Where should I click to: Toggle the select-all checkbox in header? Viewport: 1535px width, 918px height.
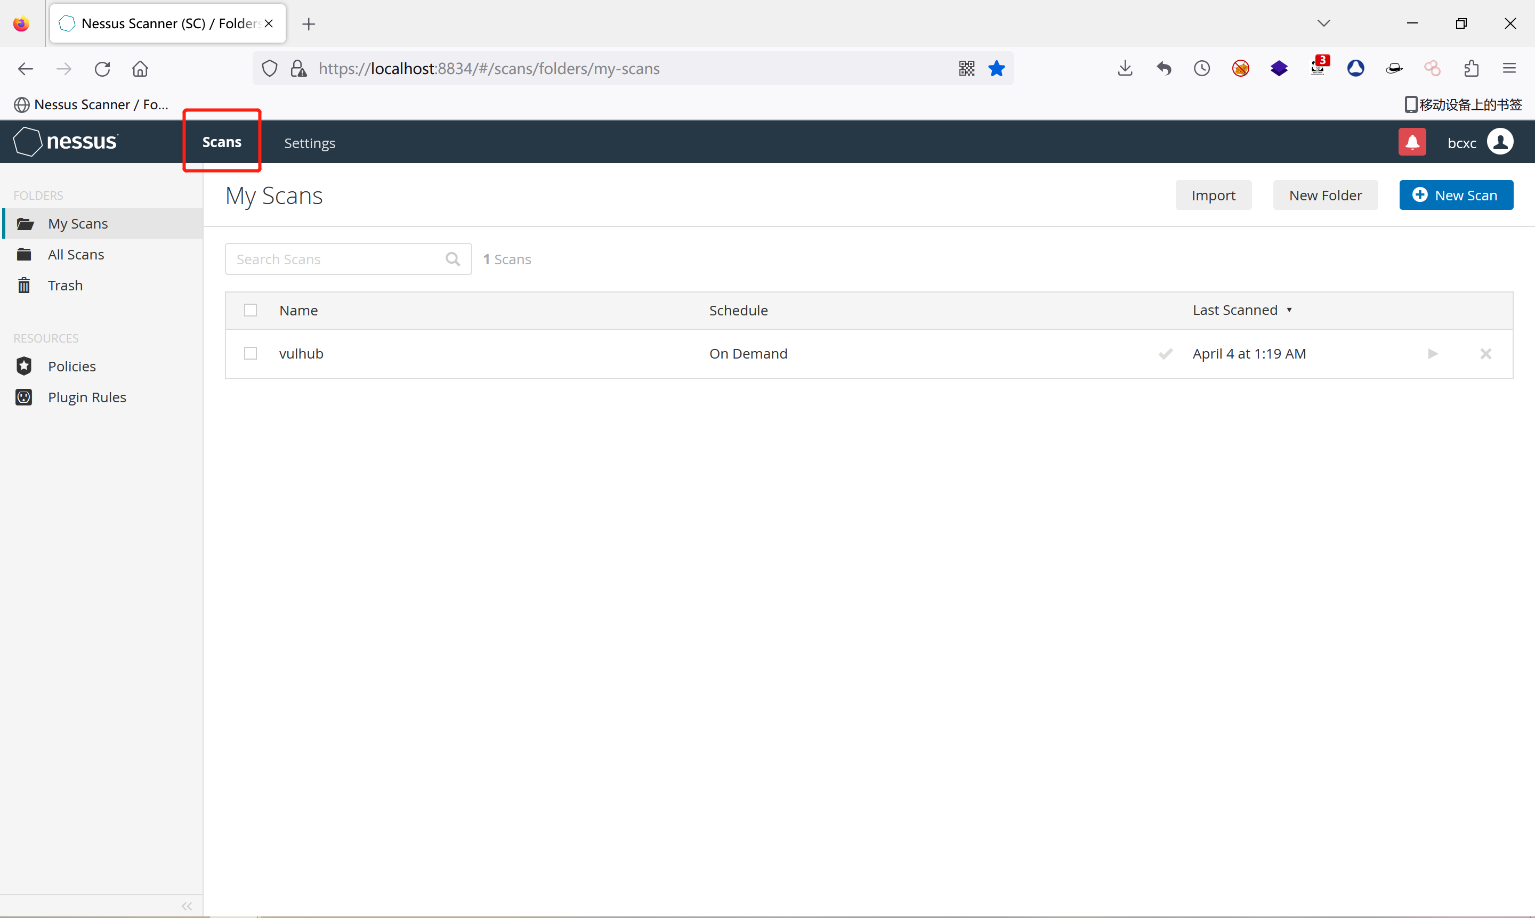(x=251, y=311)
